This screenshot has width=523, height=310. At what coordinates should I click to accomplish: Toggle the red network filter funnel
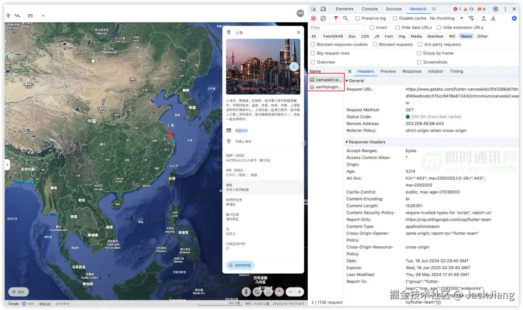336,18
